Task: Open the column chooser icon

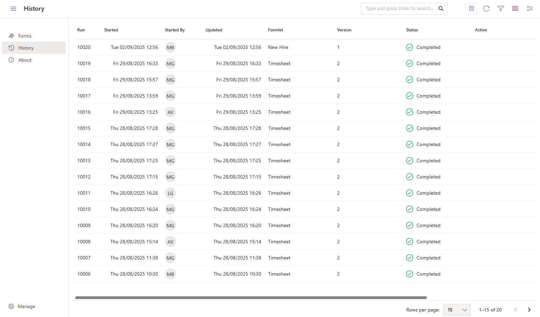Action: (515, 9)
